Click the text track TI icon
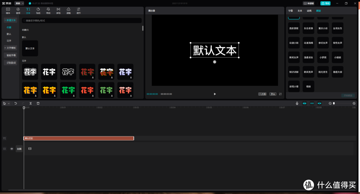360x194 pixels. [4, 138]
